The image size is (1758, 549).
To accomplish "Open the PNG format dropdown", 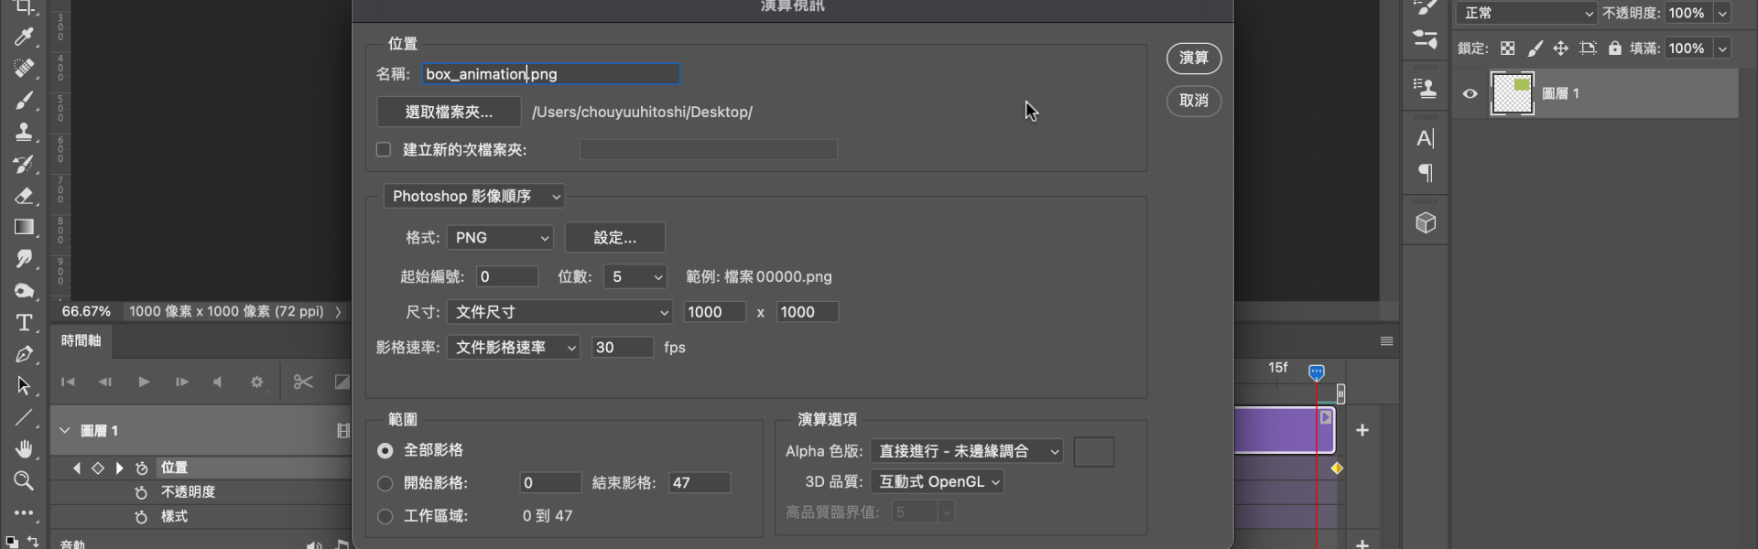I will [500, 238].
